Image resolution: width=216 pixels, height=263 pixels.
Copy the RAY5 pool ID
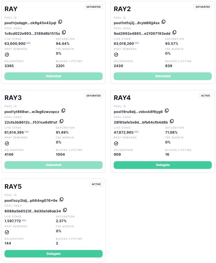click(61, 199)
